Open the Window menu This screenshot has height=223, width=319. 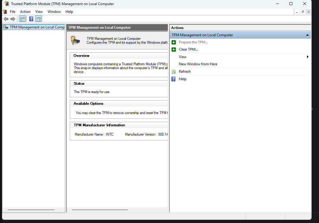click(54, 12)
